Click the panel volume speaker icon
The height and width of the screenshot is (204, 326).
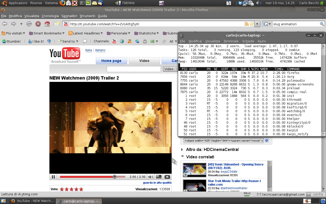[258, 3]
